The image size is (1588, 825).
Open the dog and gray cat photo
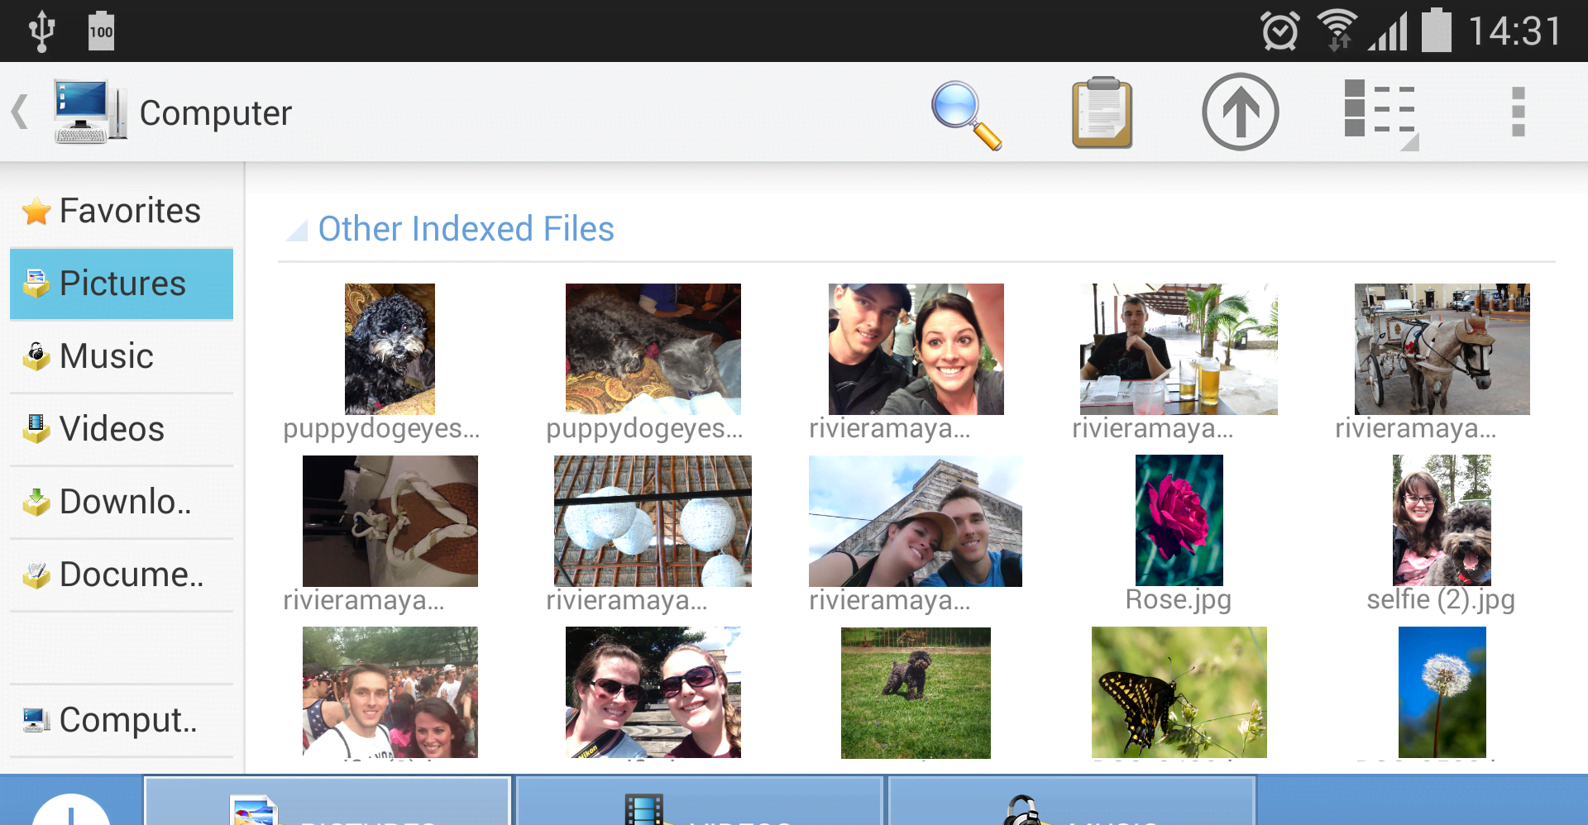(x=653, y=349)
